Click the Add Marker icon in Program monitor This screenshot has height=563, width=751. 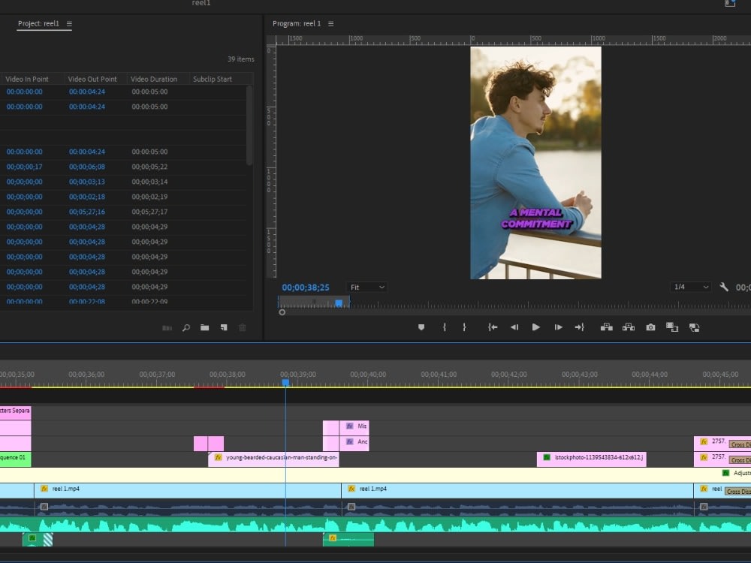(421, 327)
